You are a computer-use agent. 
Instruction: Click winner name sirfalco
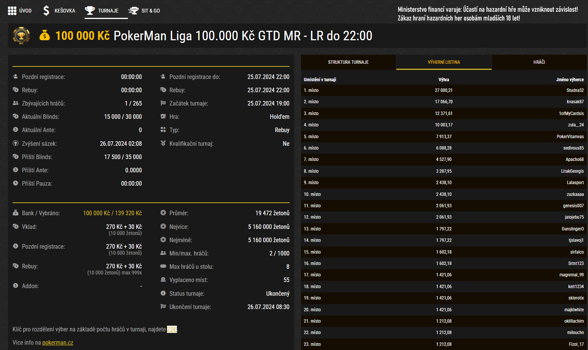[x=577, y=252]
